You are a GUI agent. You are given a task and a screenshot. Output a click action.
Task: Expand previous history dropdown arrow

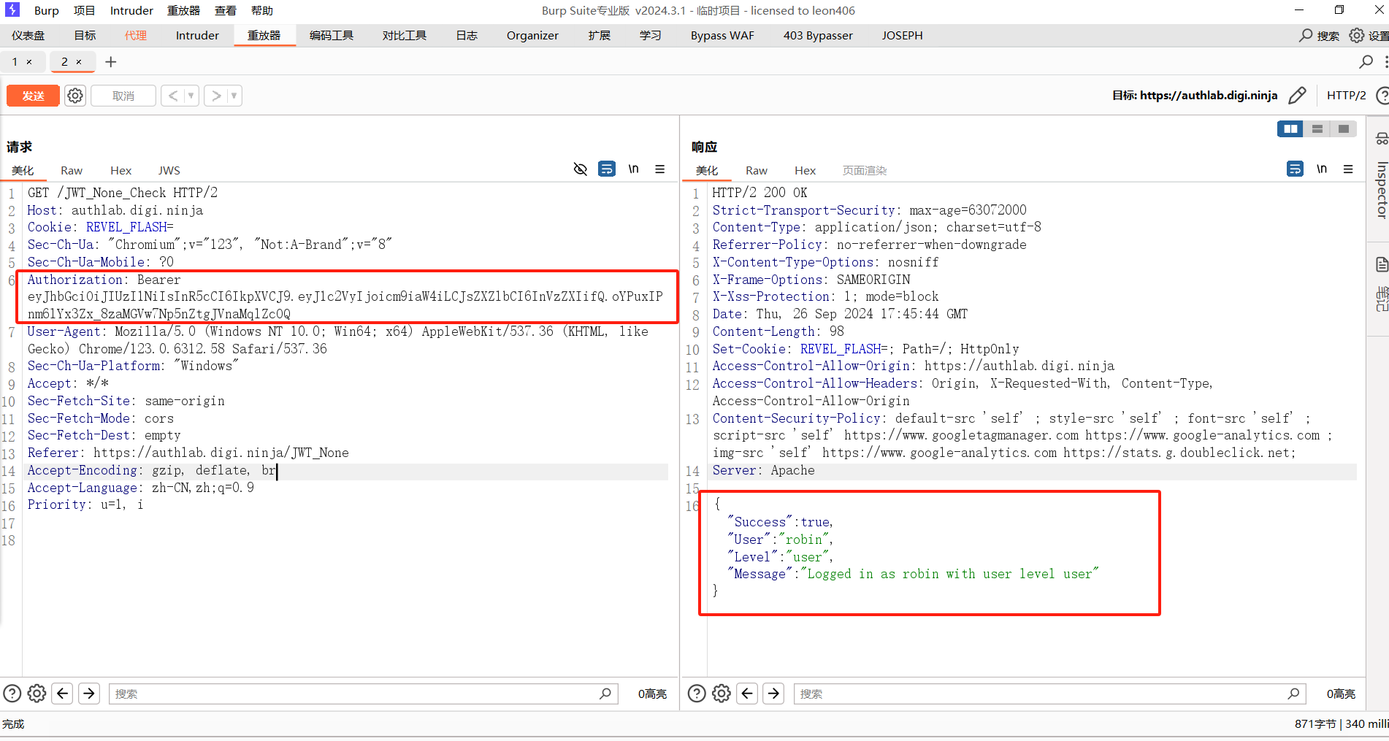191,96
